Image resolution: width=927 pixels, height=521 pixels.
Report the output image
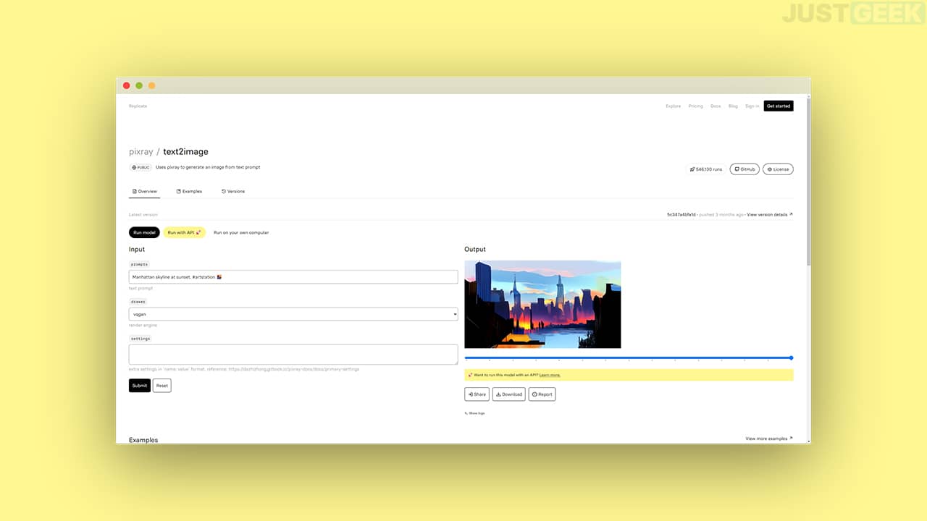[x=542, y=394]
